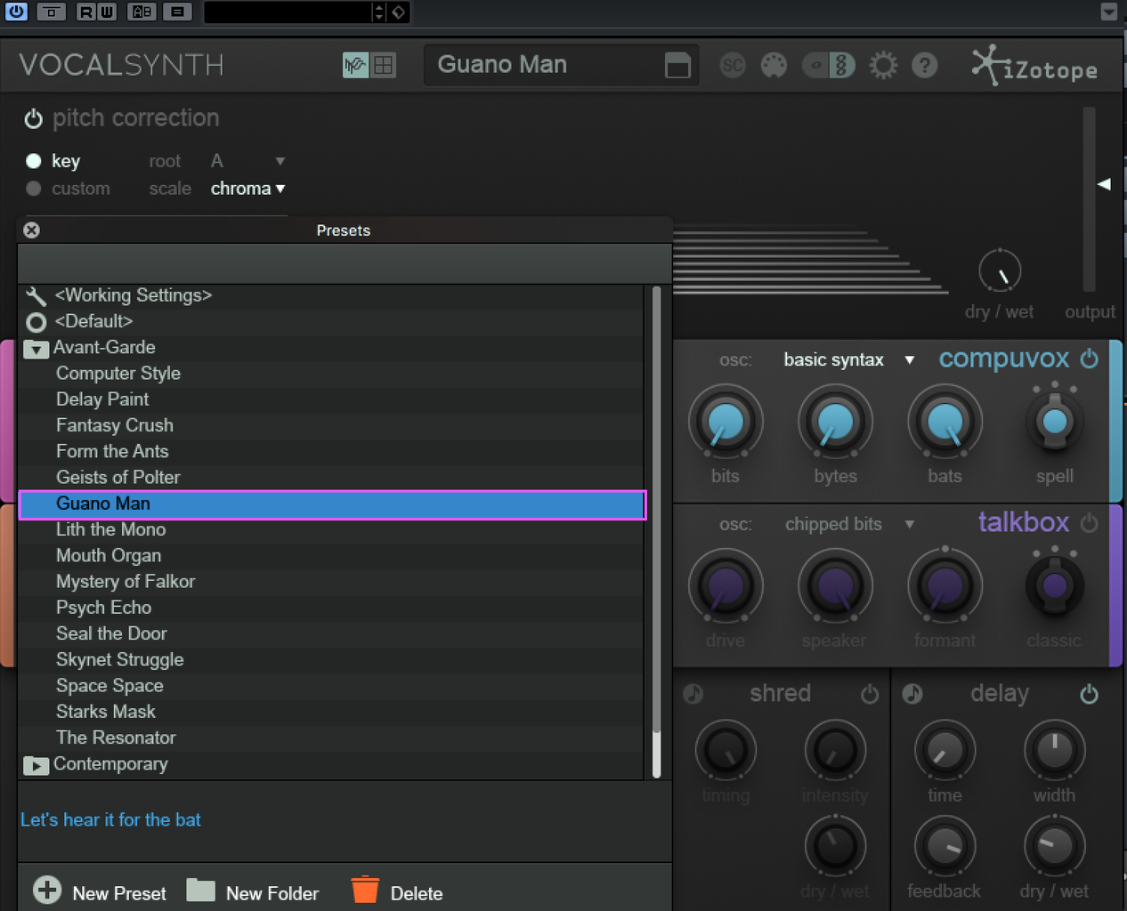Open the root note A dropdown
Image resolution: width=1127 pixels, height=911 pixels.
247,161
